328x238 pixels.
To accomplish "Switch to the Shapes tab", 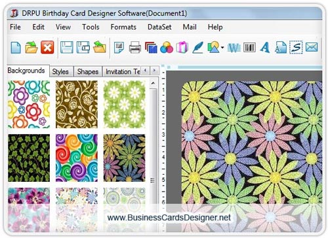I will tap(88, 71).
